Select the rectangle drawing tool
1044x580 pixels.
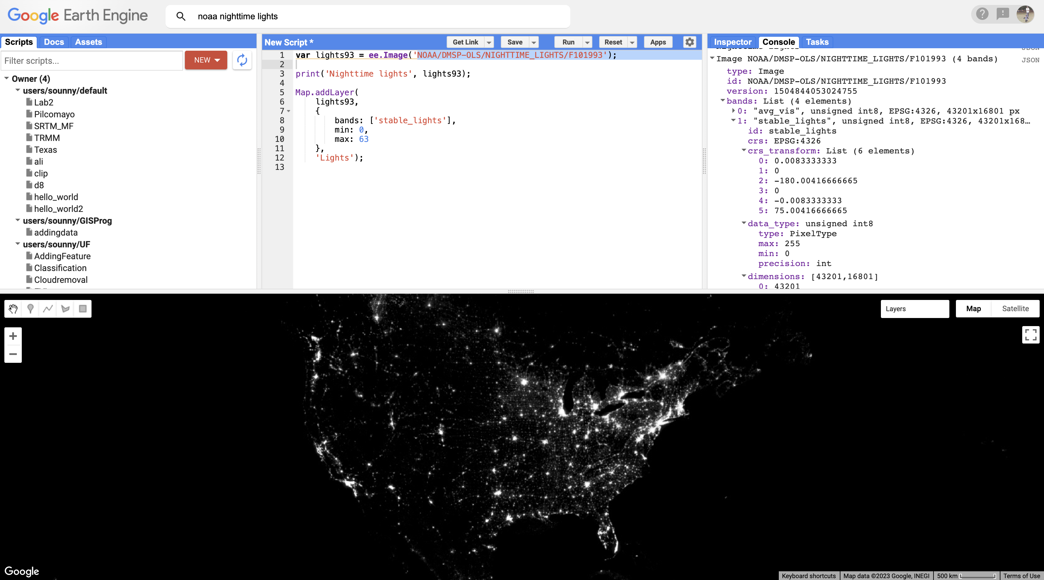point(83,309)
